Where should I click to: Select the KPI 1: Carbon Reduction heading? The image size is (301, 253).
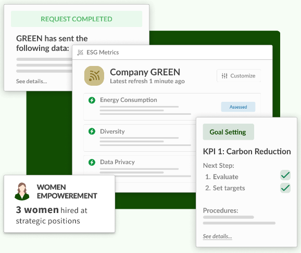tap(247, 152)
